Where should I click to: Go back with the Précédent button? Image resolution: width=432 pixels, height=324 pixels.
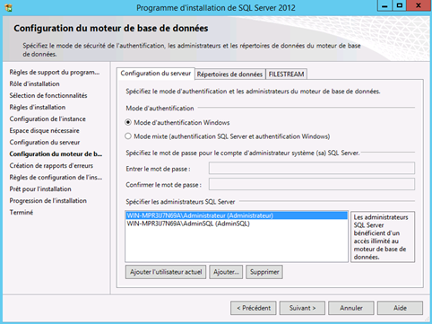(254, 308)
